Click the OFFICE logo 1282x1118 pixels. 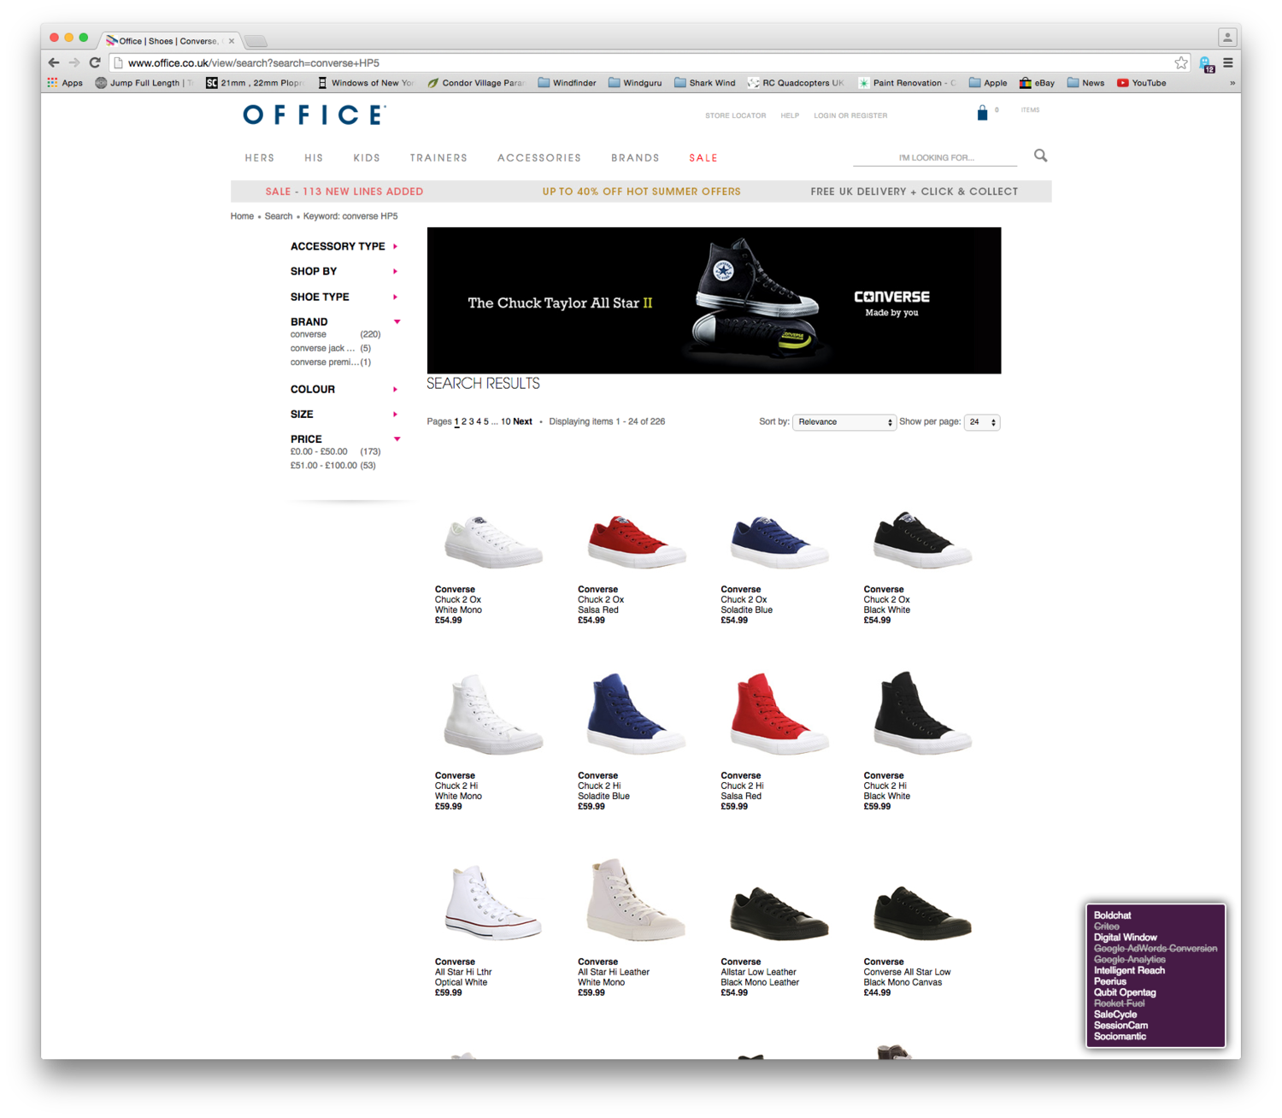pyautogui.click(x=315, y=115)
